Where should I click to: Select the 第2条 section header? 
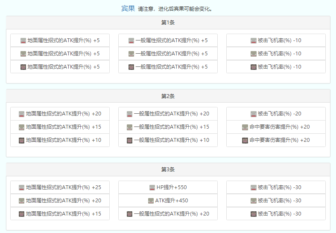(168, 96)
